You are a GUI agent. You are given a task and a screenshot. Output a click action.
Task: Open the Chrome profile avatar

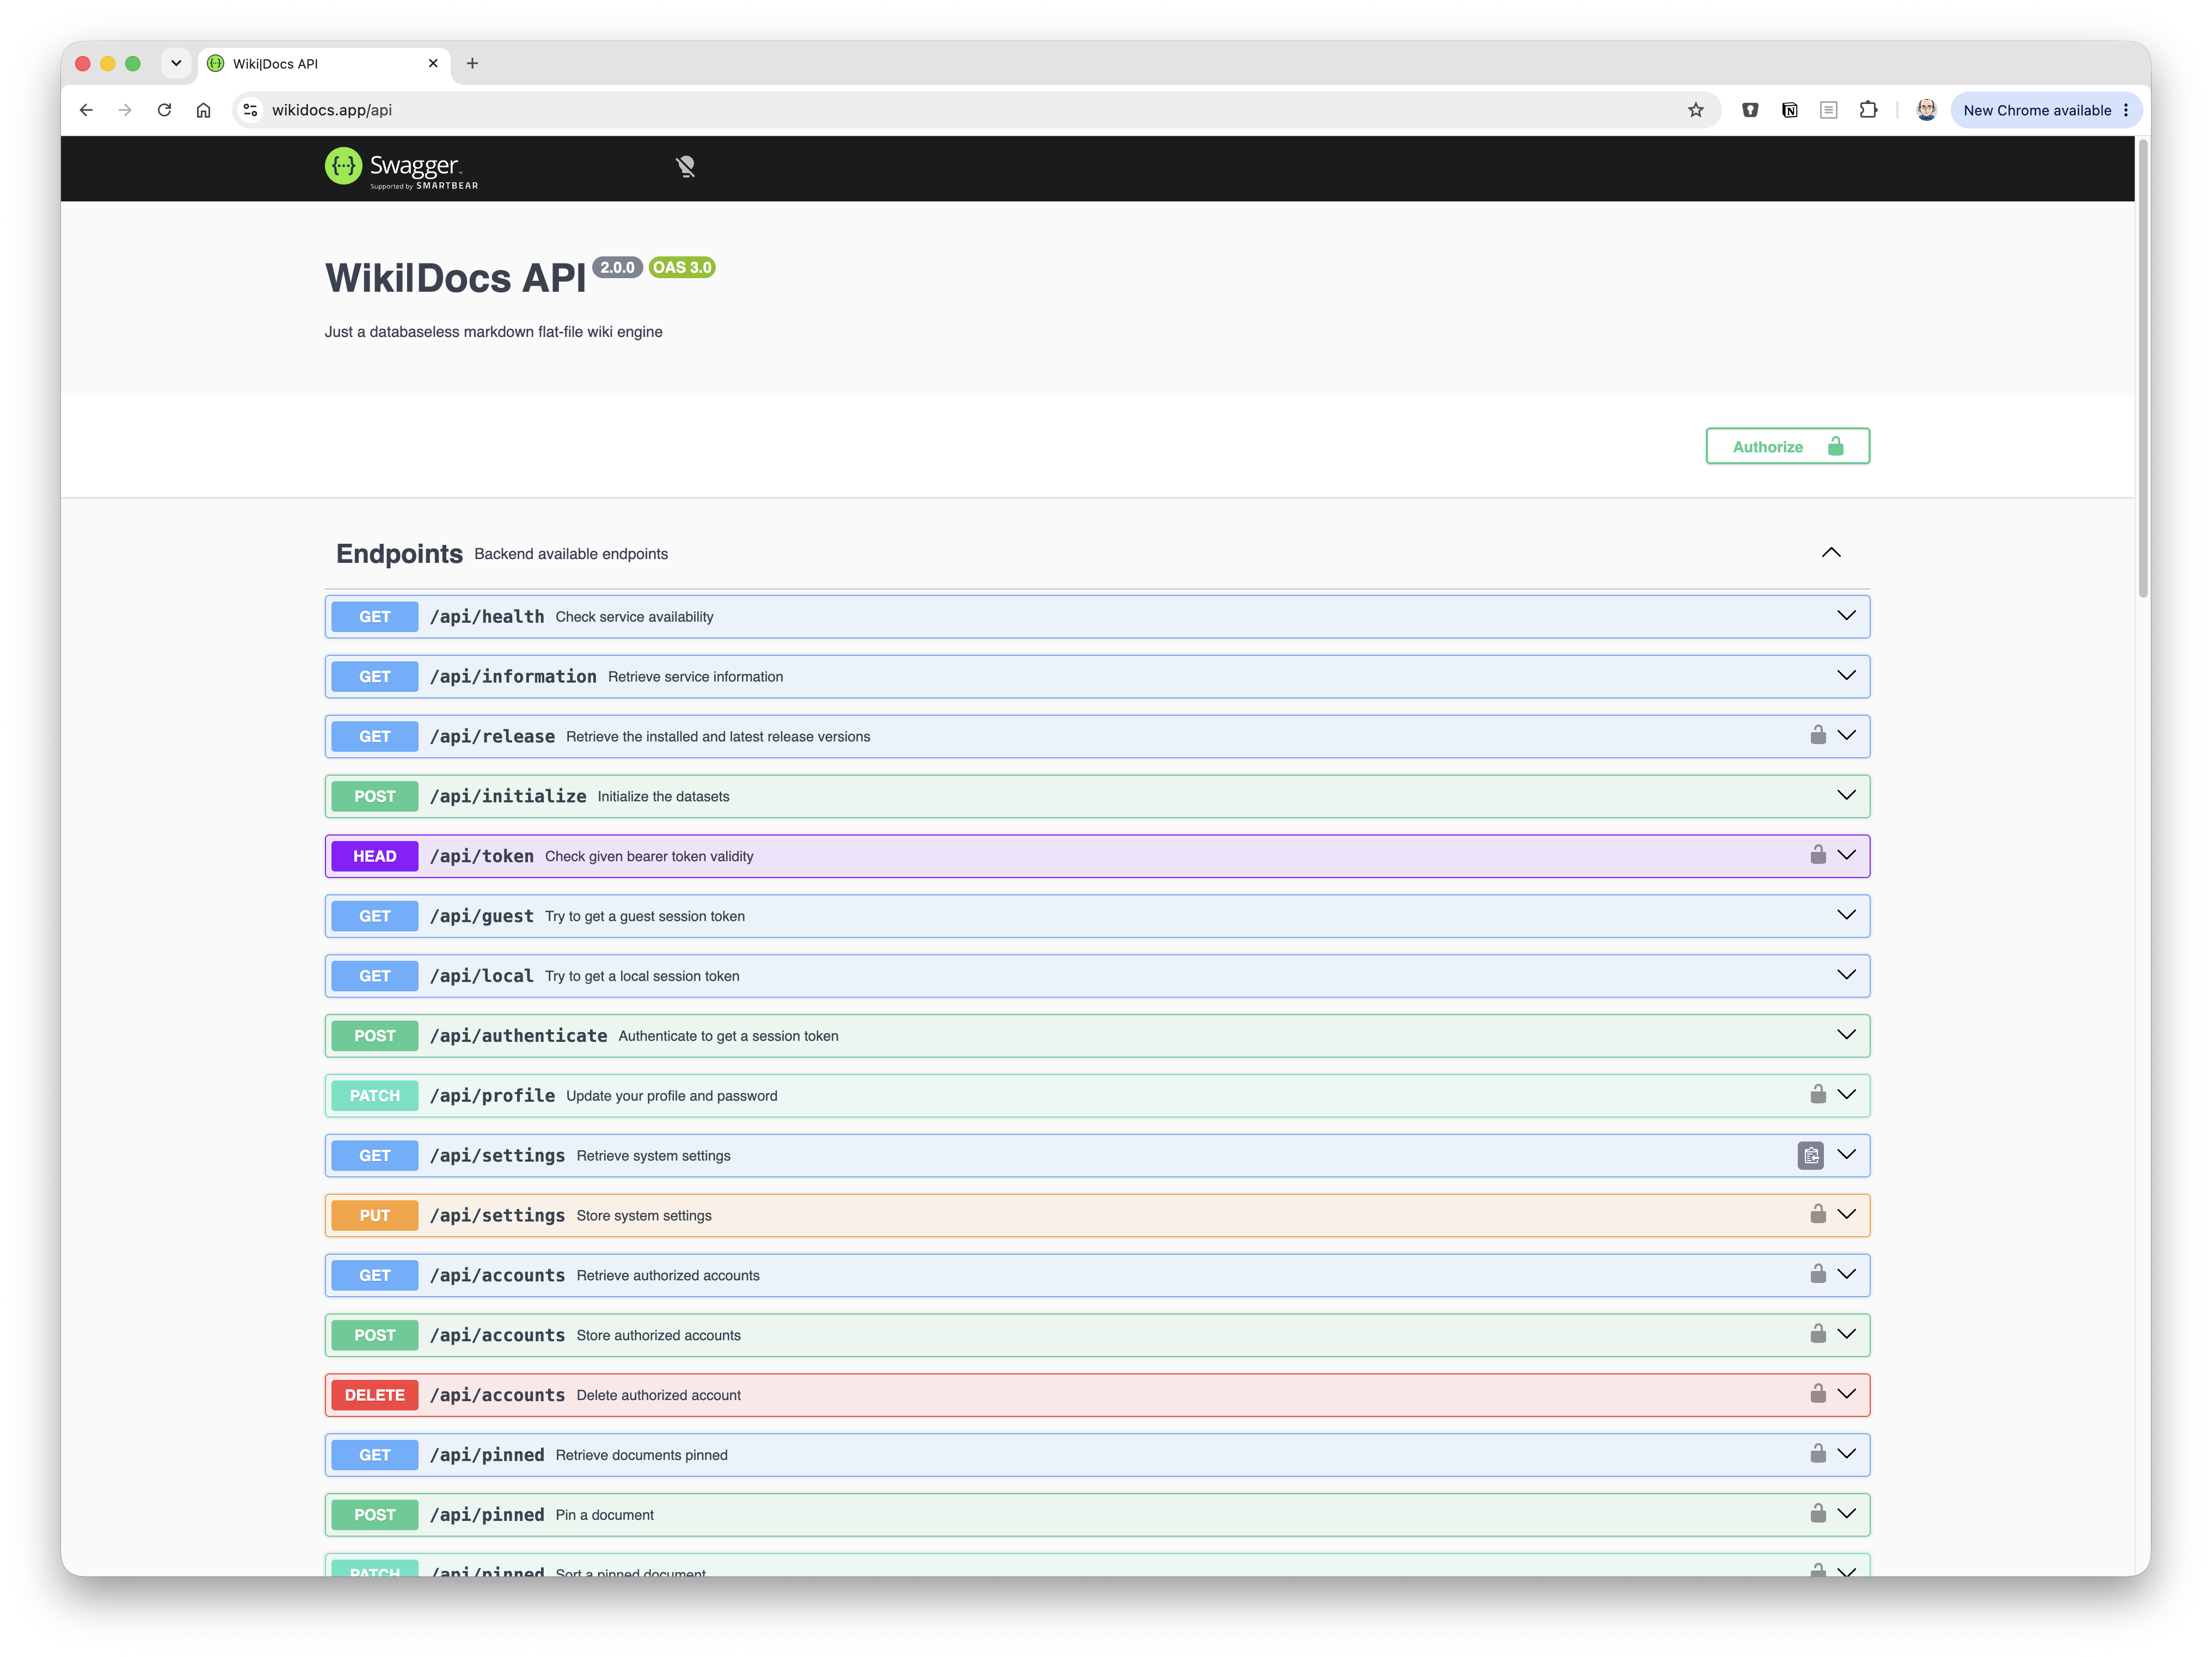click(1926, 110)
